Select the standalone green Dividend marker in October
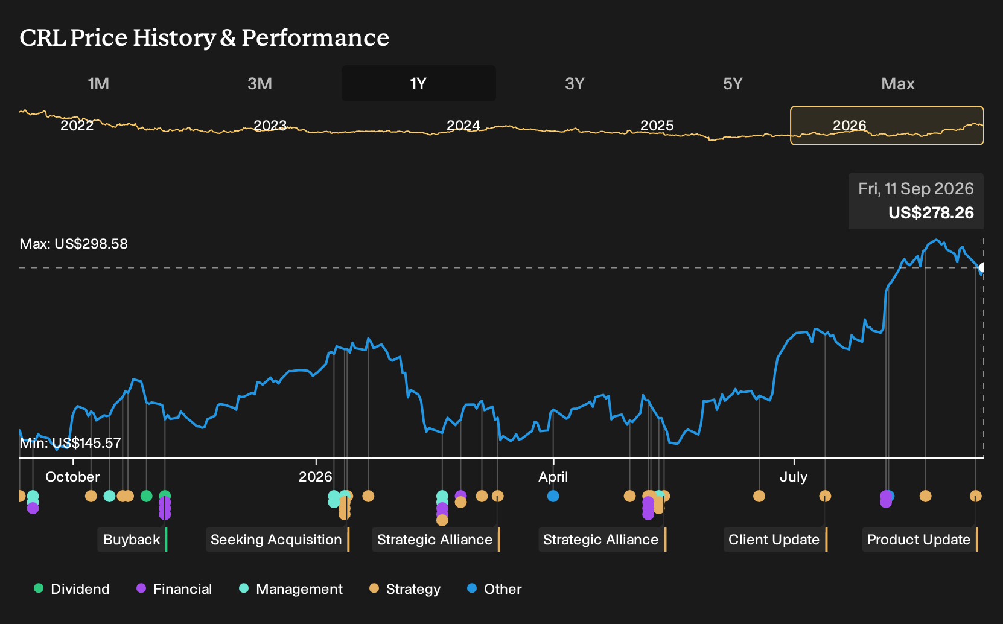Image resolution: width=1003 pixels, height=624 pixels. tap(146, 496)
